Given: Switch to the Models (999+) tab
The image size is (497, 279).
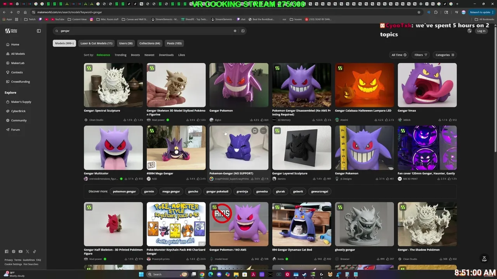Looking at the screenshot, I should tap(64, 43).
